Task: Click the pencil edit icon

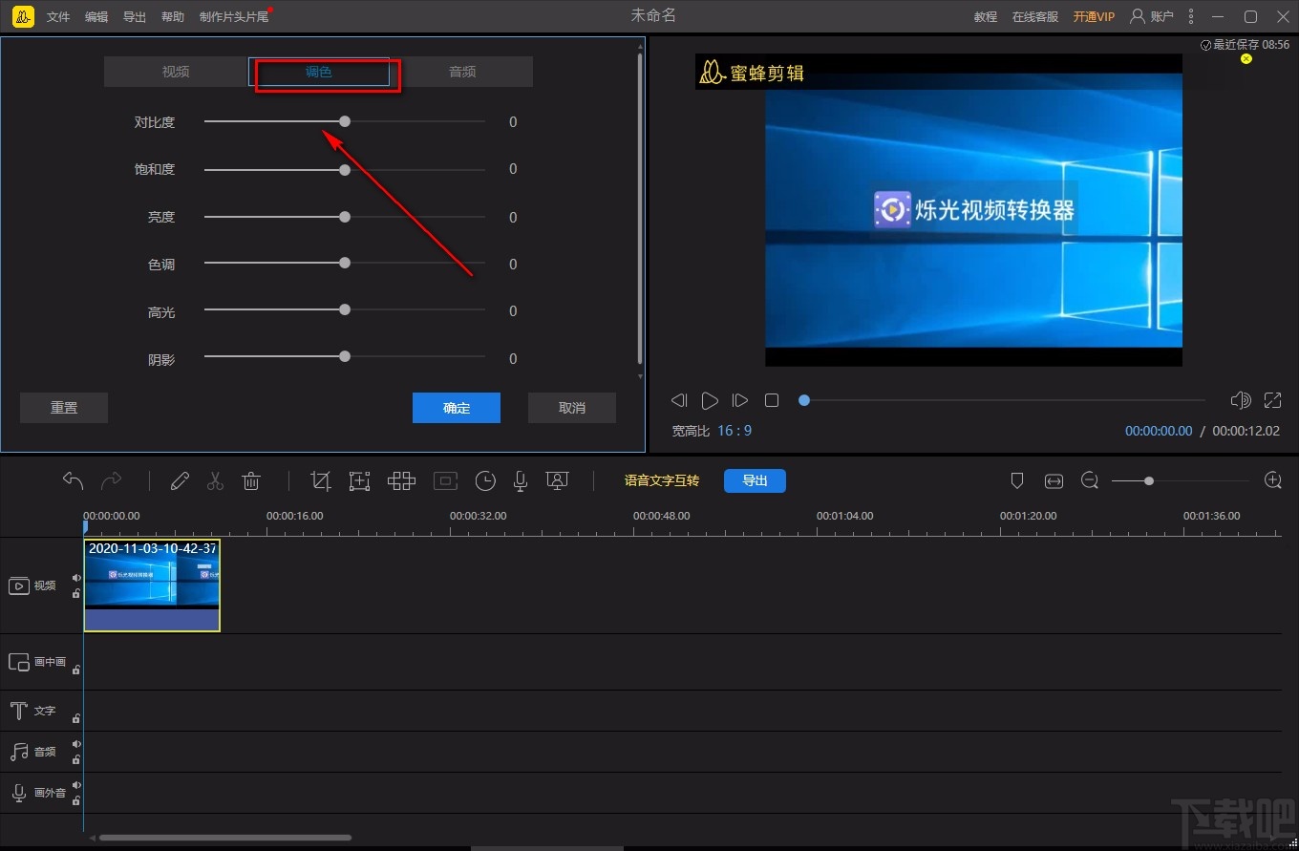Action: point(180,481)
